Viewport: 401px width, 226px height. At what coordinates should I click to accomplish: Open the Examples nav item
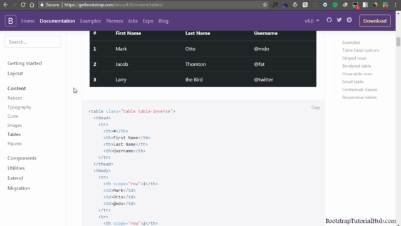click(90, 21)
